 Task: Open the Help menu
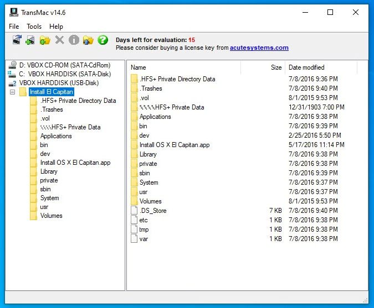click(56, 27)
